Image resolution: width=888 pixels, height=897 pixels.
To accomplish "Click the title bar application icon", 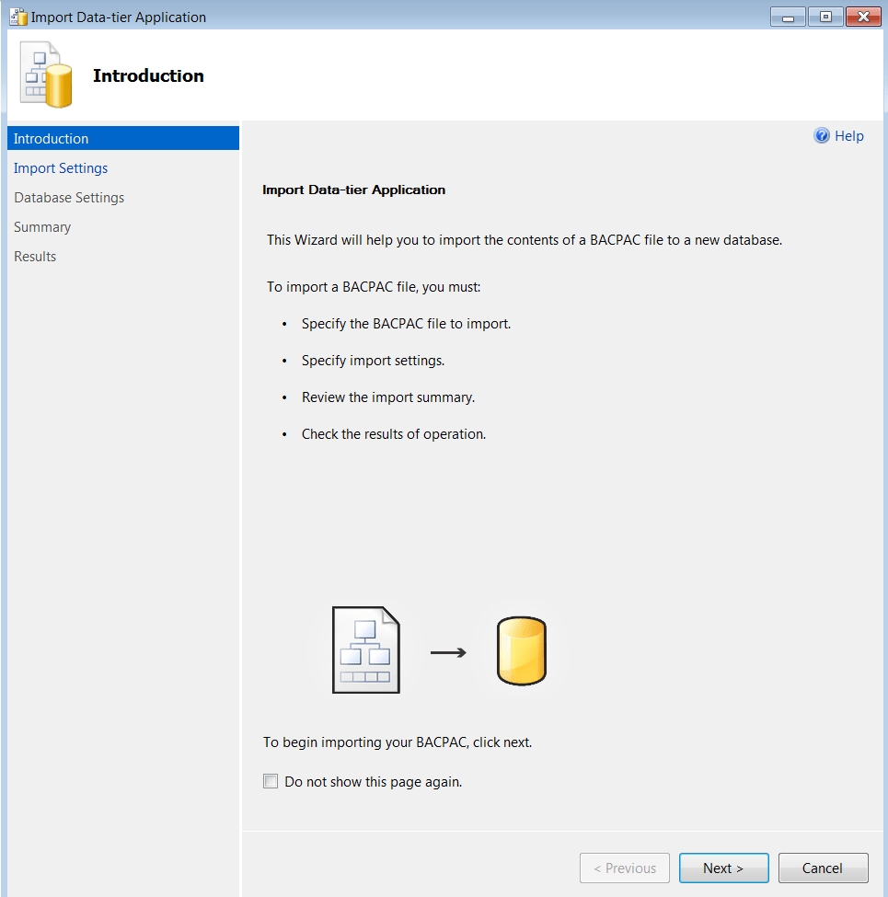I will click(x=17, y=17).
